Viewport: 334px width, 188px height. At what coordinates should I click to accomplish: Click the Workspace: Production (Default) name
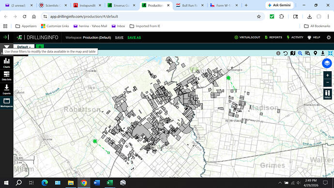click(88, 37)
